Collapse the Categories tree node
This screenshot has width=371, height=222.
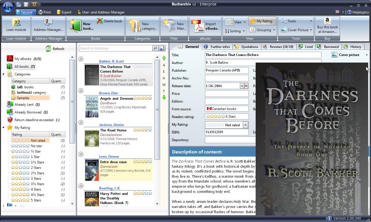3,74
